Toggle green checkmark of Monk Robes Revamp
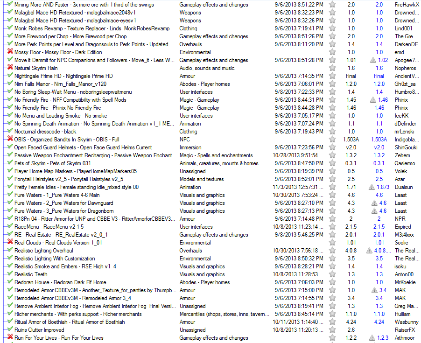421x343 pixels. (x=10, y=28)
